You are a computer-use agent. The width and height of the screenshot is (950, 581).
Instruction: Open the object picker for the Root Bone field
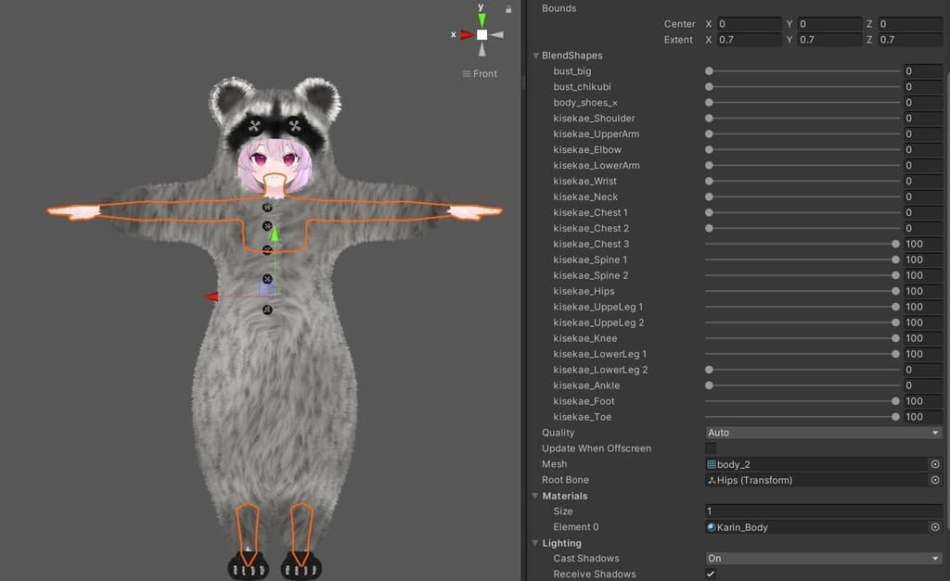(x=935, y=480)
